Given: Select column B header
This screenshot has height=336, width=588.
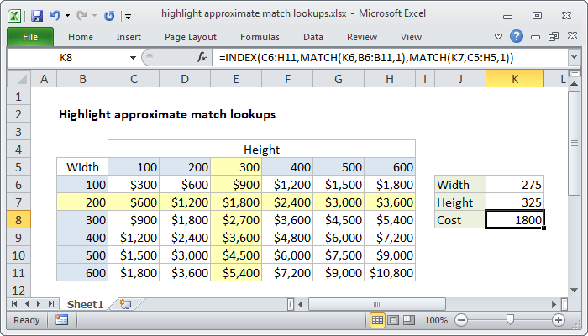Looking at the screenshot, I should [x=82, y=79].
